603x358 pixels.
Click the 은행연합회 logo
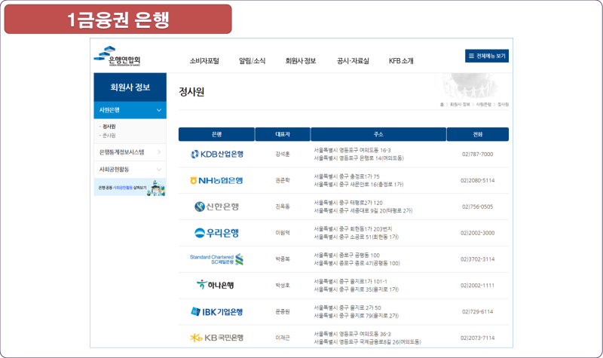point(118,57)
